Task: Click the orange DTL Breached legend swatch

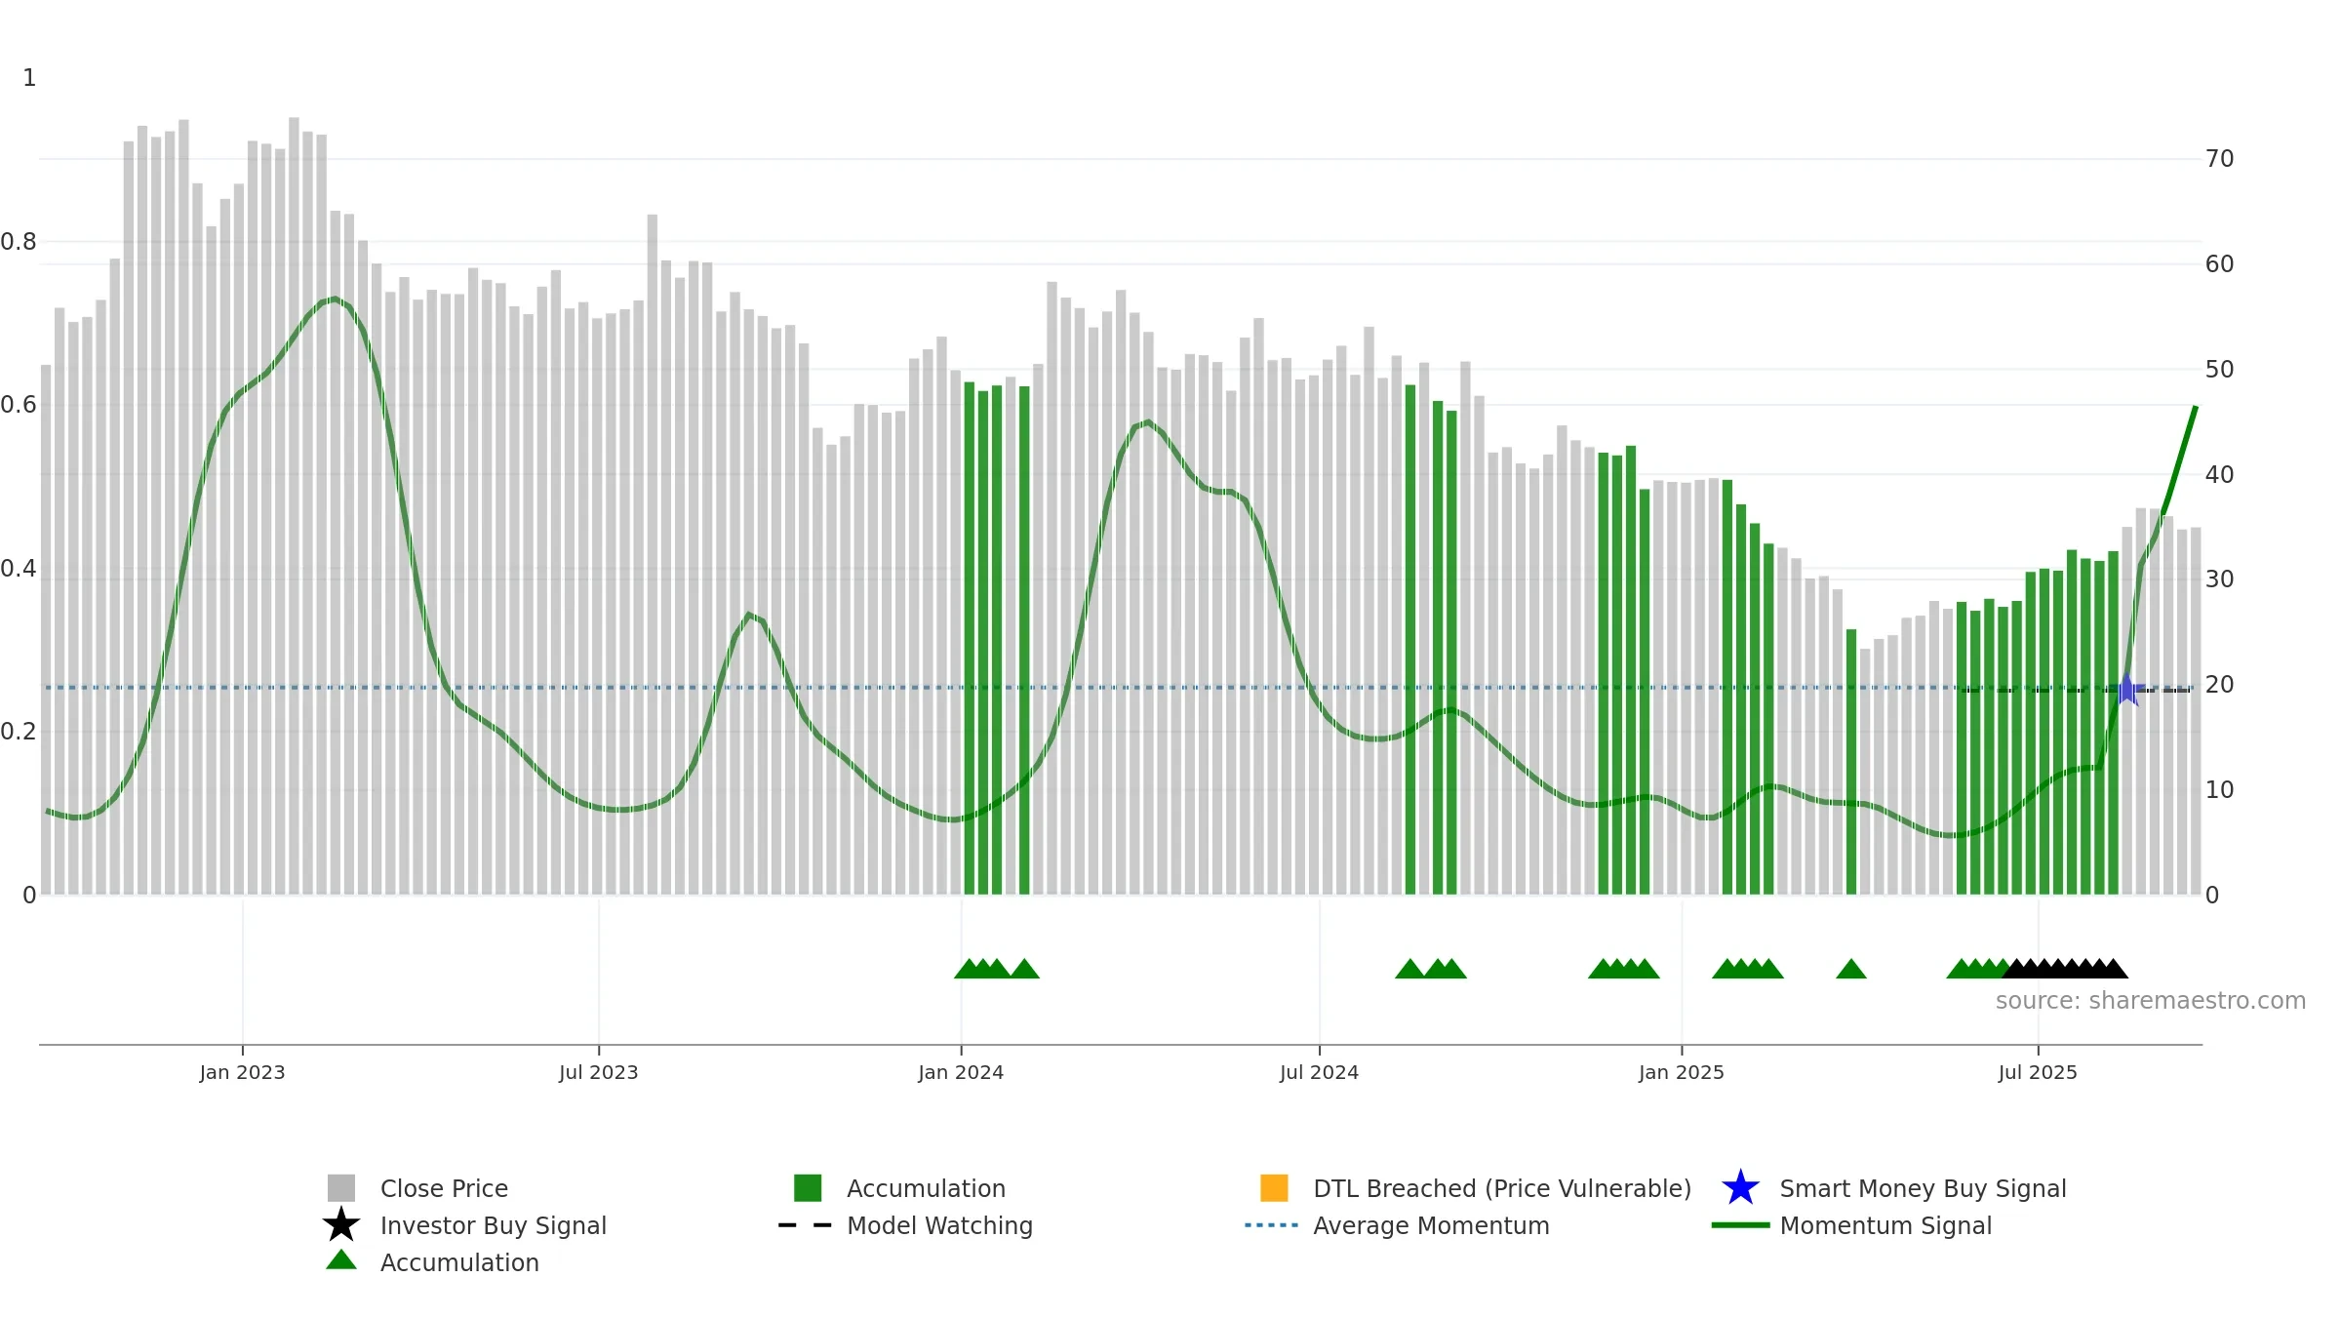Action: (x=1274, y=1187)
